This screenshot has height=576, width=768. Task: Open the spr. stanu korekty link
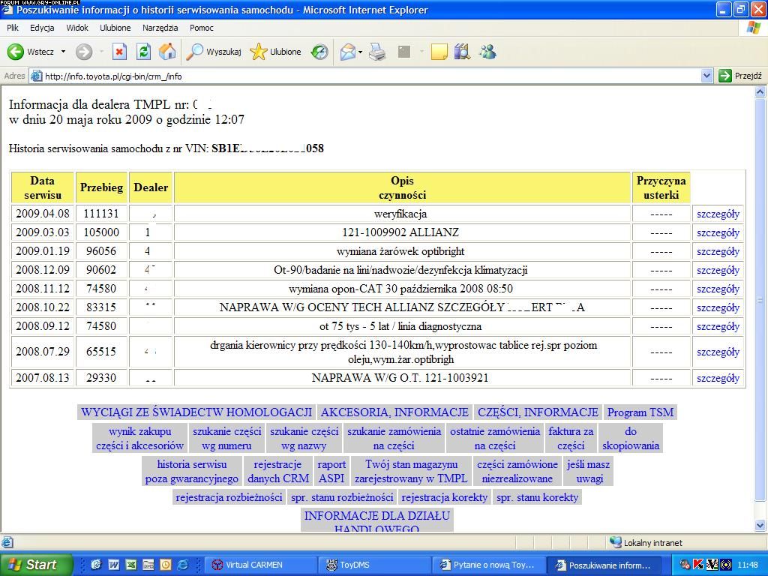[537, 498]
